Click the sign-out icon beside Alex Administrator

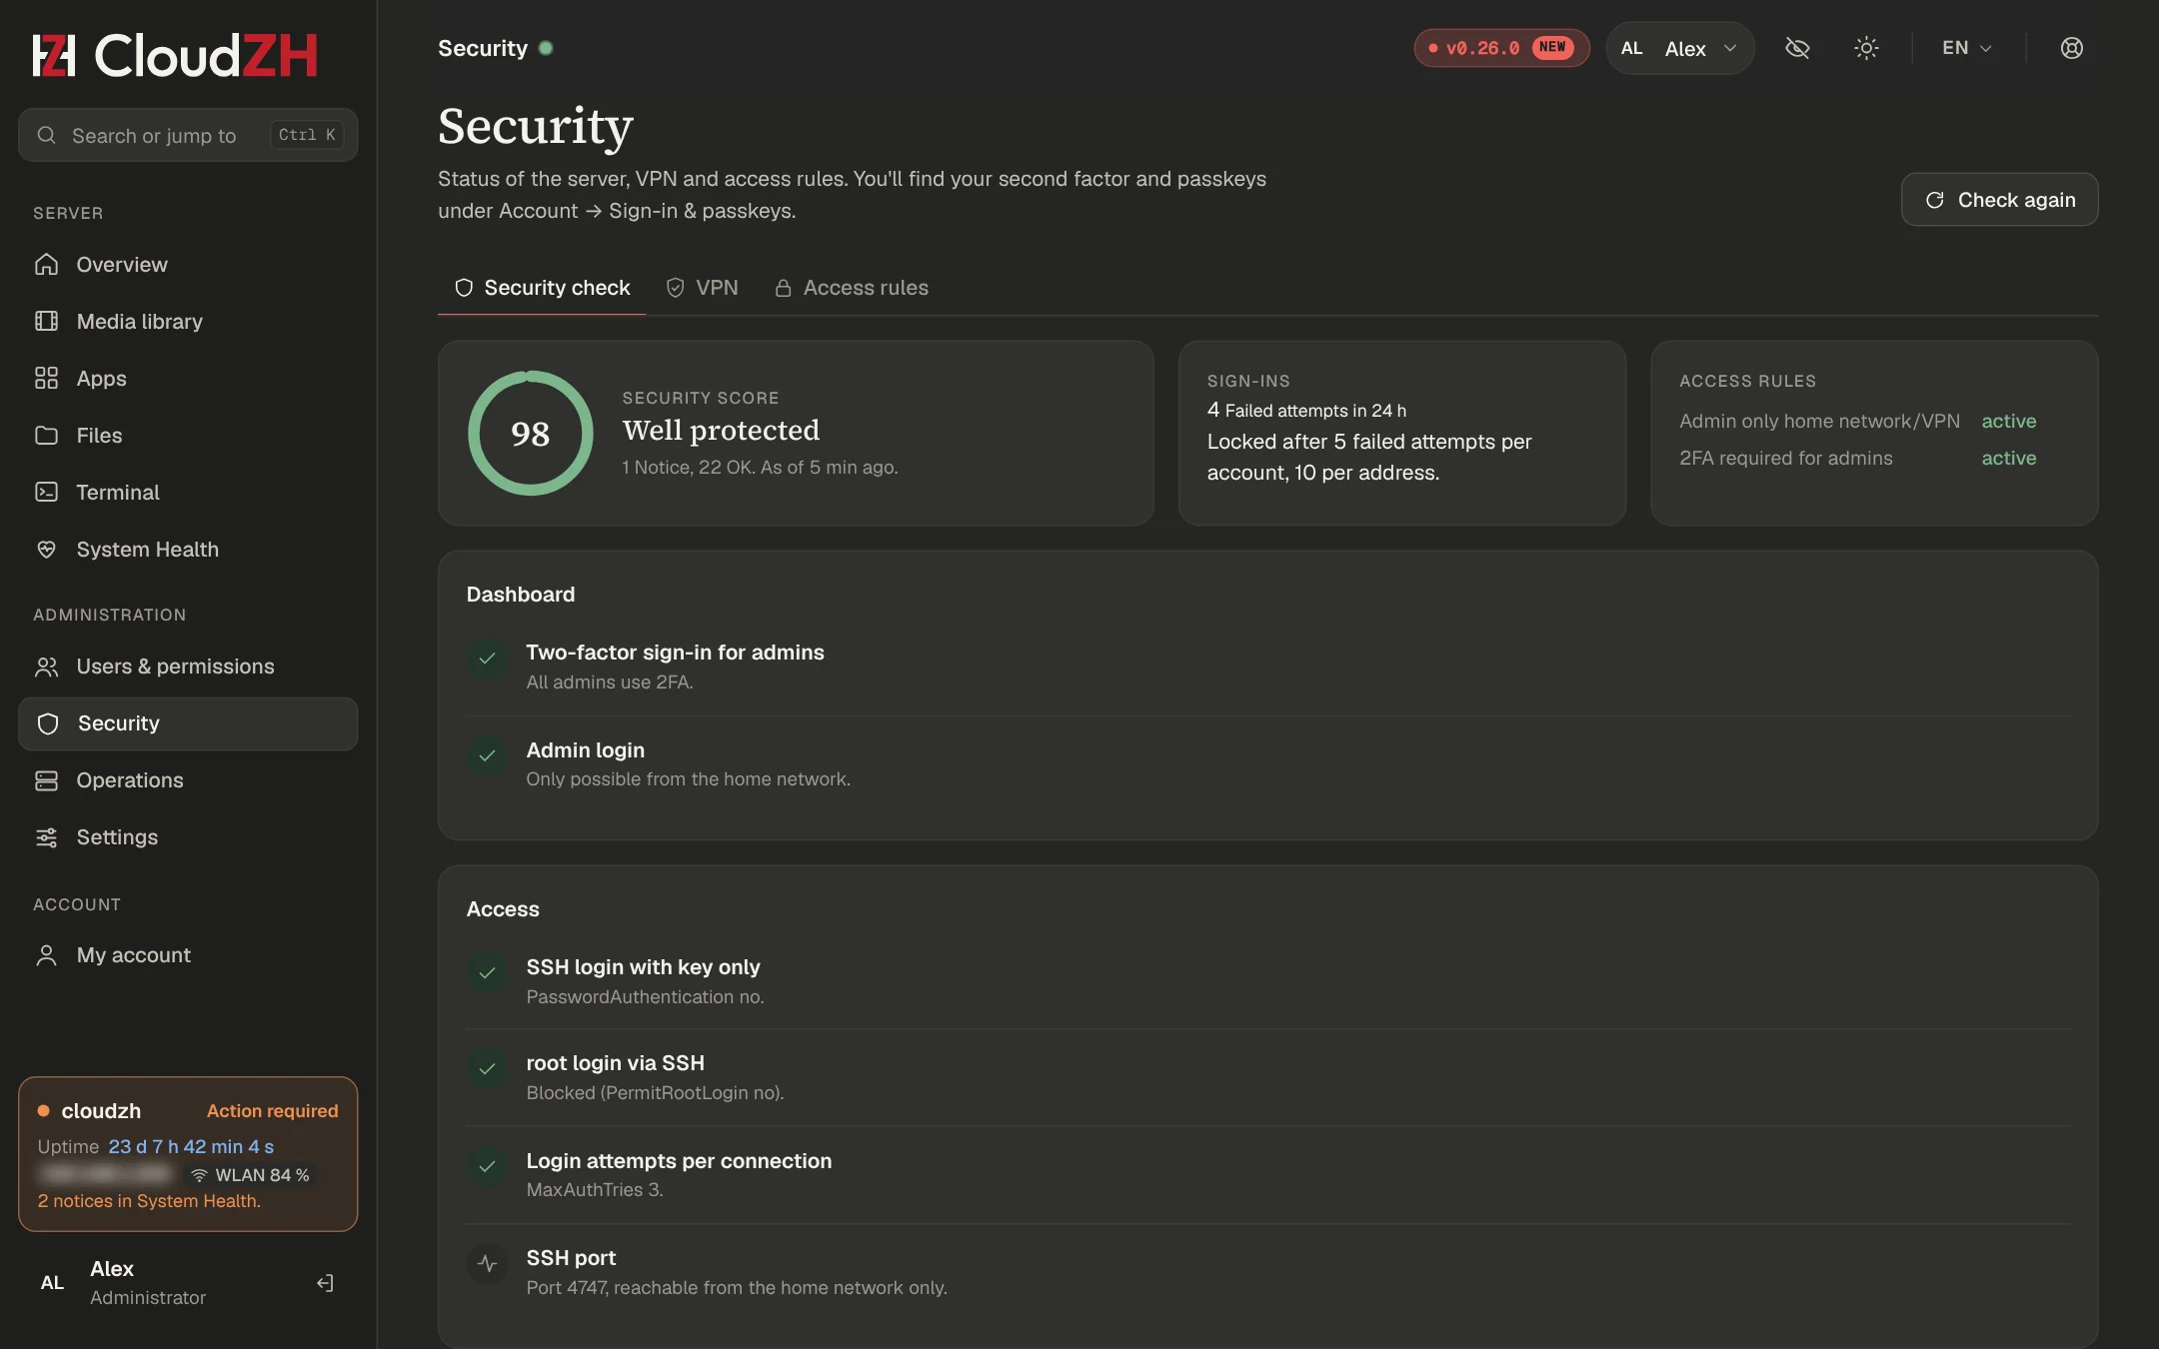pos(325,1283)
